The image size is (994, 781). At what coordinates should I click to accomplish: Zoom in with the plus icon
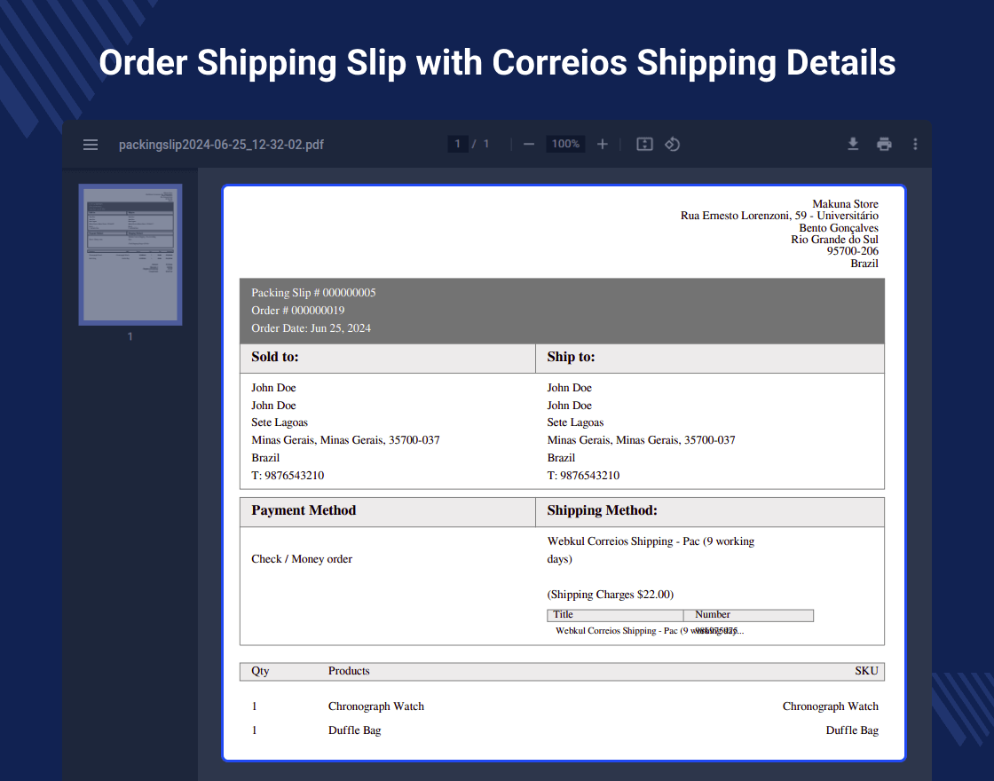(603, 145)
